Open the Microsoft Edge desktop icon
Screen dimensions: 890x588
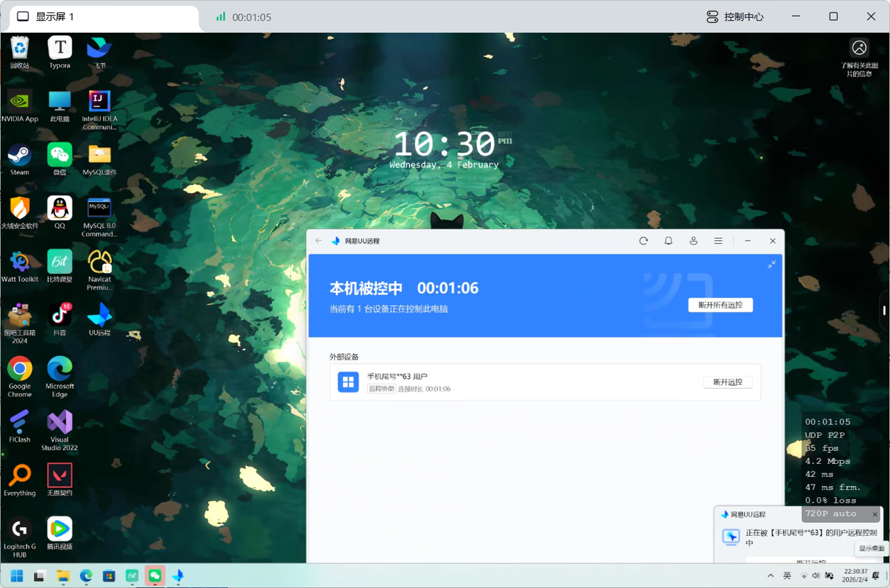point(60,377)
